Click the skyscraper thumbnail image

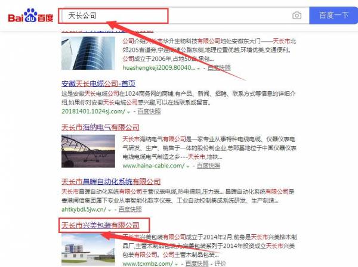tap(88, 53)
